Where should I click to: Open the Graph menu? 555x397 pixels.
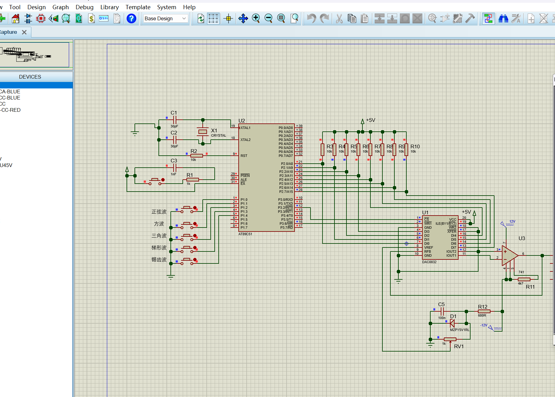[61, 7]
